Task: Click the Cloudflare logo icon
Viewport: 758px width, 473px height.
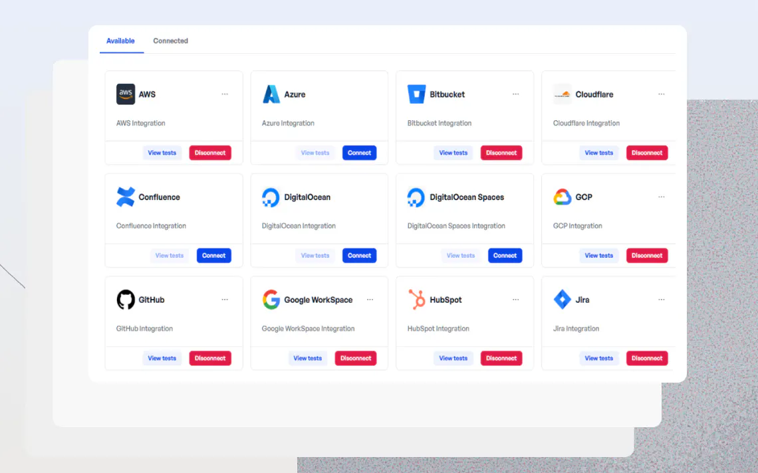Action: (563, 94)
